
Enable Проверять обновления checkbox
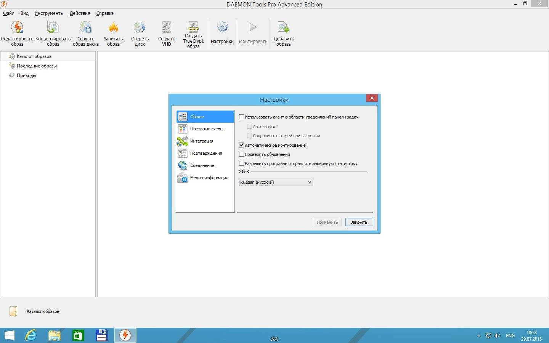pyautogui.click(x=241, y=154)
